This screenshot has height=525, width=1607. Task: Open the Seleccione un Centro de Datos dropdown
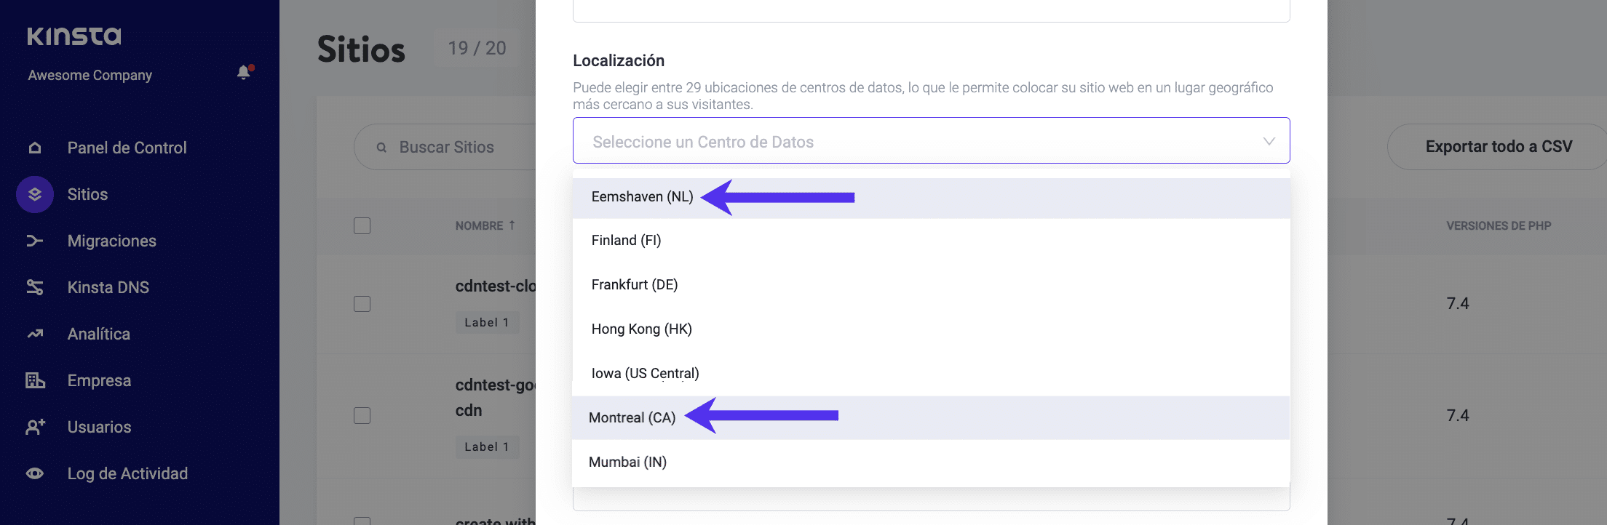[x=931, y=141]
